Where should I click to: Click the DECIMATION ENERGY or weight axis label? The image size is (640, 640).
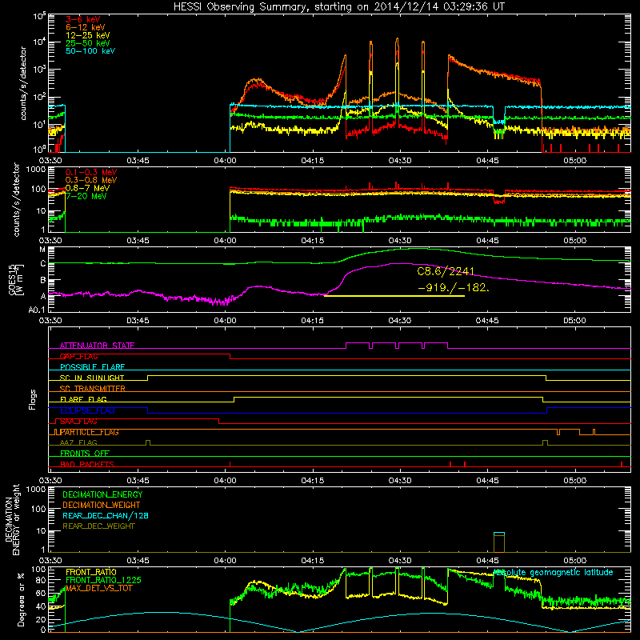[x=11, y=519]
